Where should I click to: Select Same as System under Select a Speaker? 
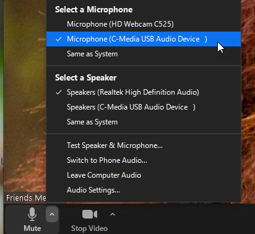(144, 122)
